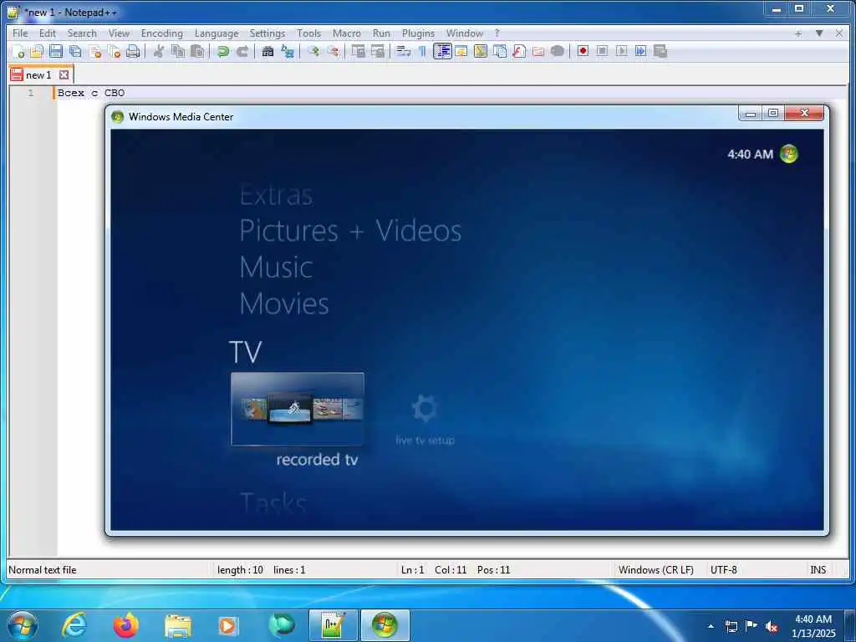Click the UTF-8 encoding in status bar
The height and width of the screenshot is (642, 856).
(x=723, y=570)
